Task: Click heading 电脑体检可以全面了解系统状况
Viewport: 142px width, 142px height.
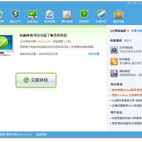Action: tap(43, 35)
